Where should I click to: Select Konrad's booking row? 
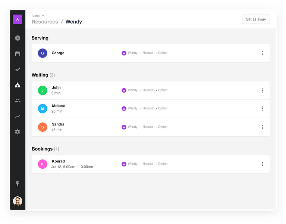[151, 164]
